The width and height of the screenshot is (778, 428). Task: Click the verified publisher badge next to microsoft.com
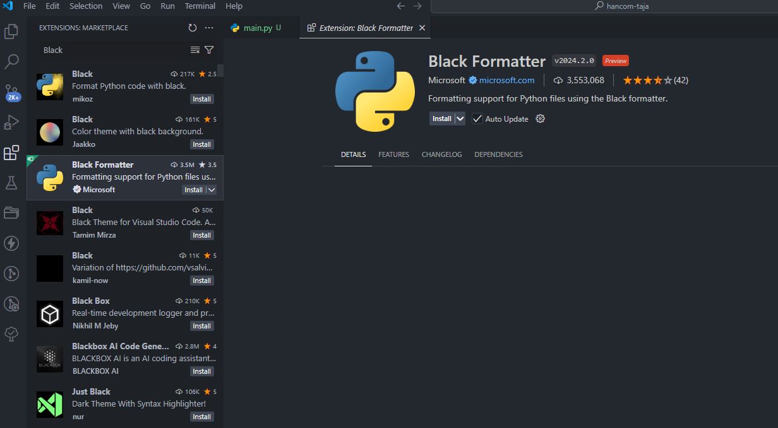472,80
